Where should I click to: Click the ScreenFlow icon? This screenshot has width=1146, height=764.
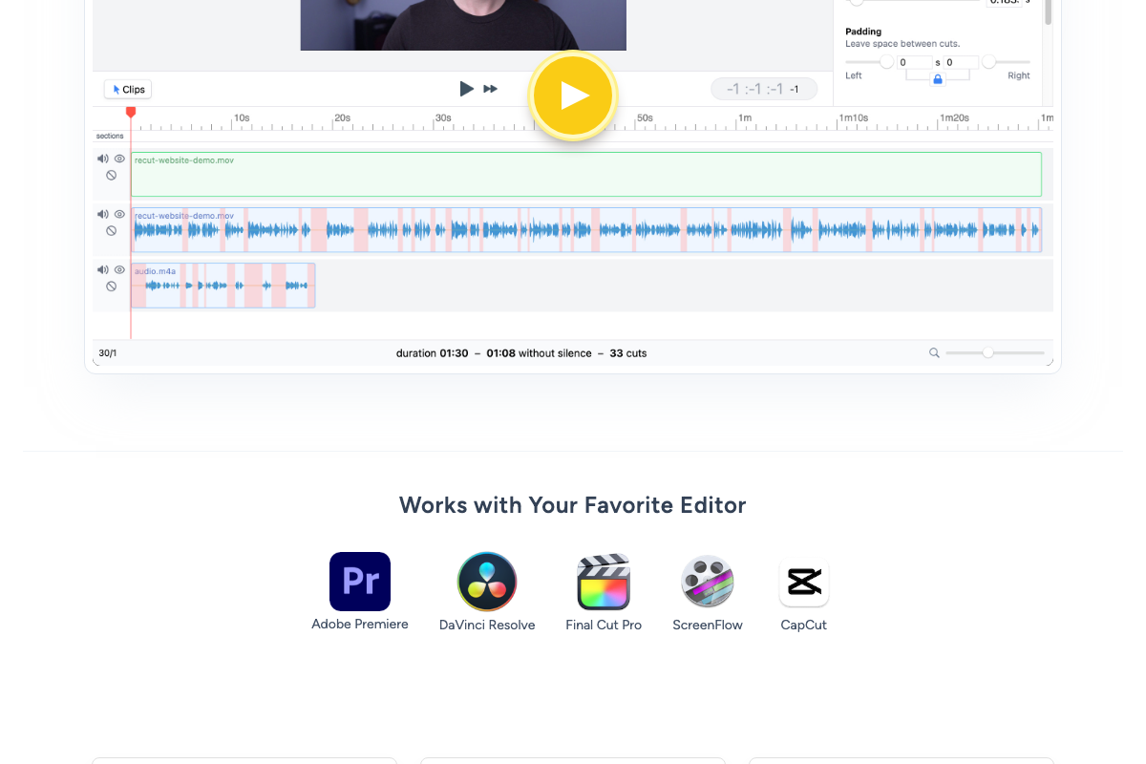click(x=708, y=582)
